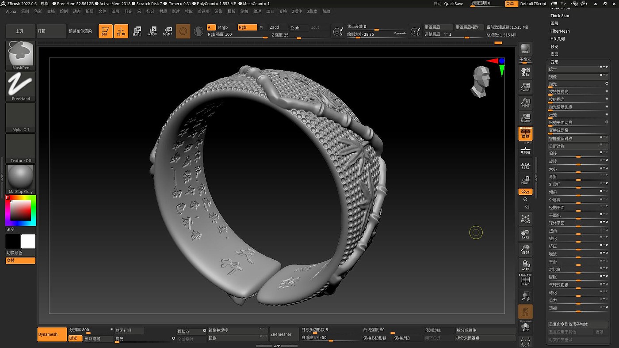Screen dimensions: 619x348
Task: Choose the FreeHand stroke icon
Action: 21,86
